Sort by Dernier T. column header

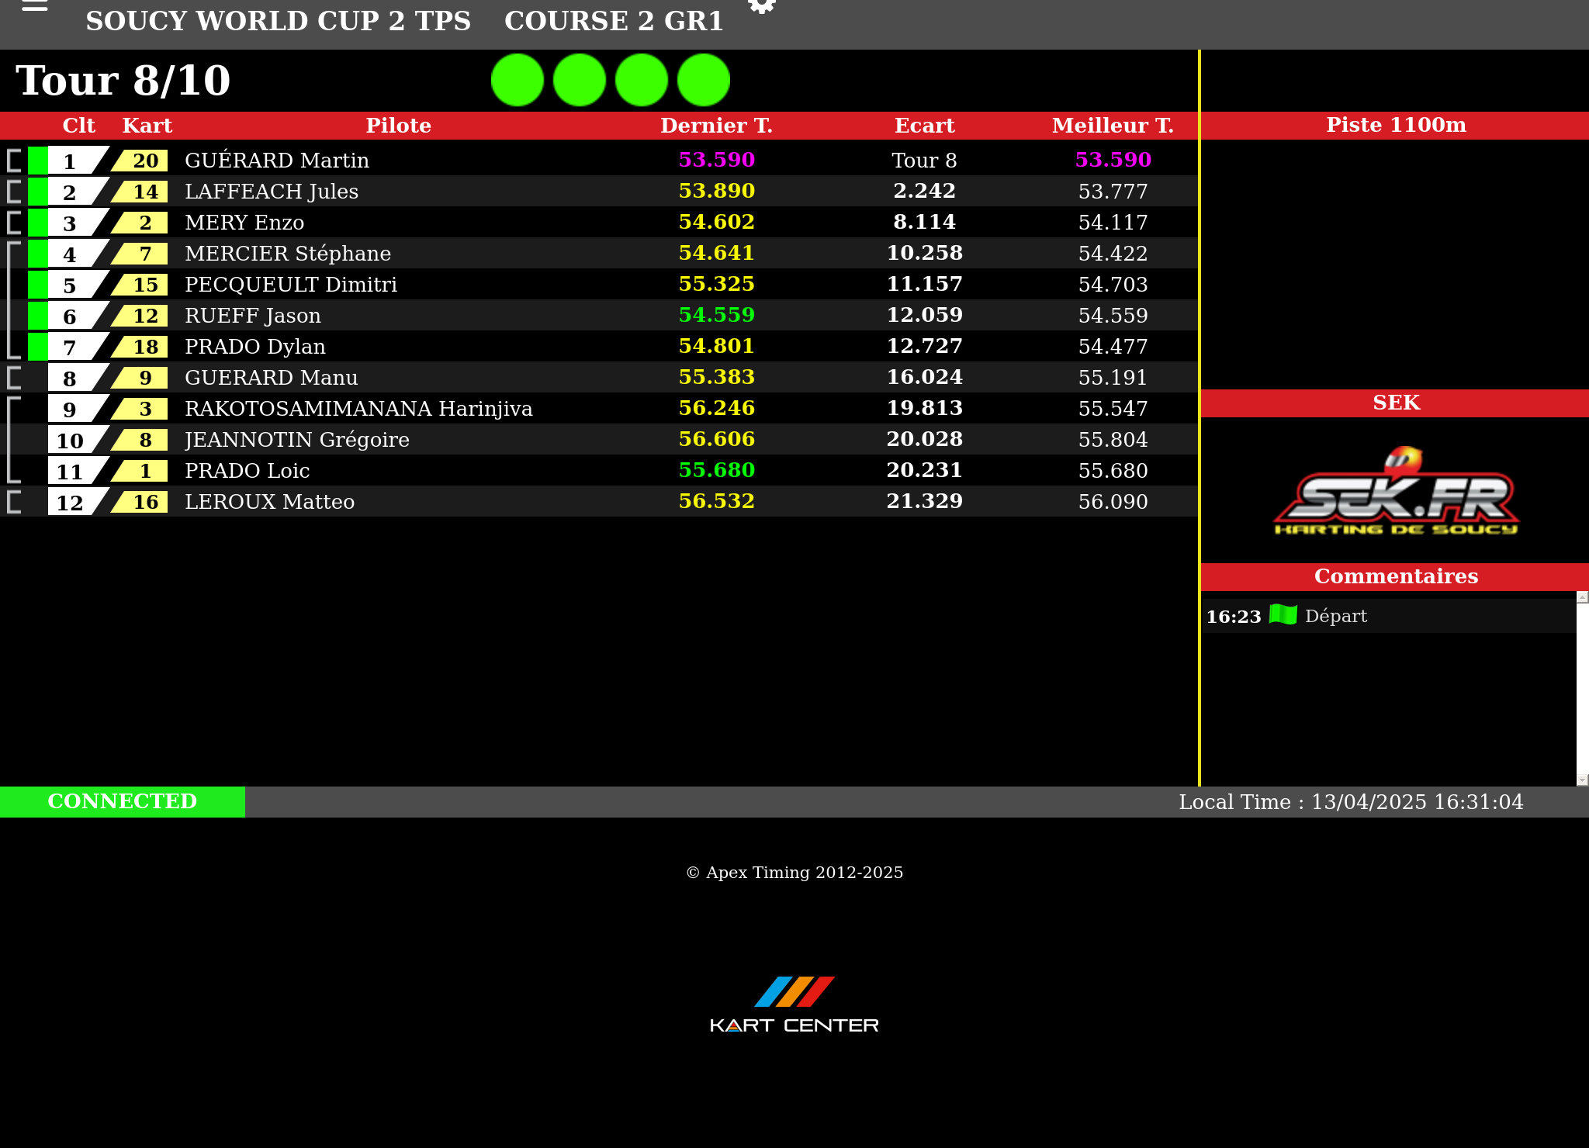tap(716, 126)
